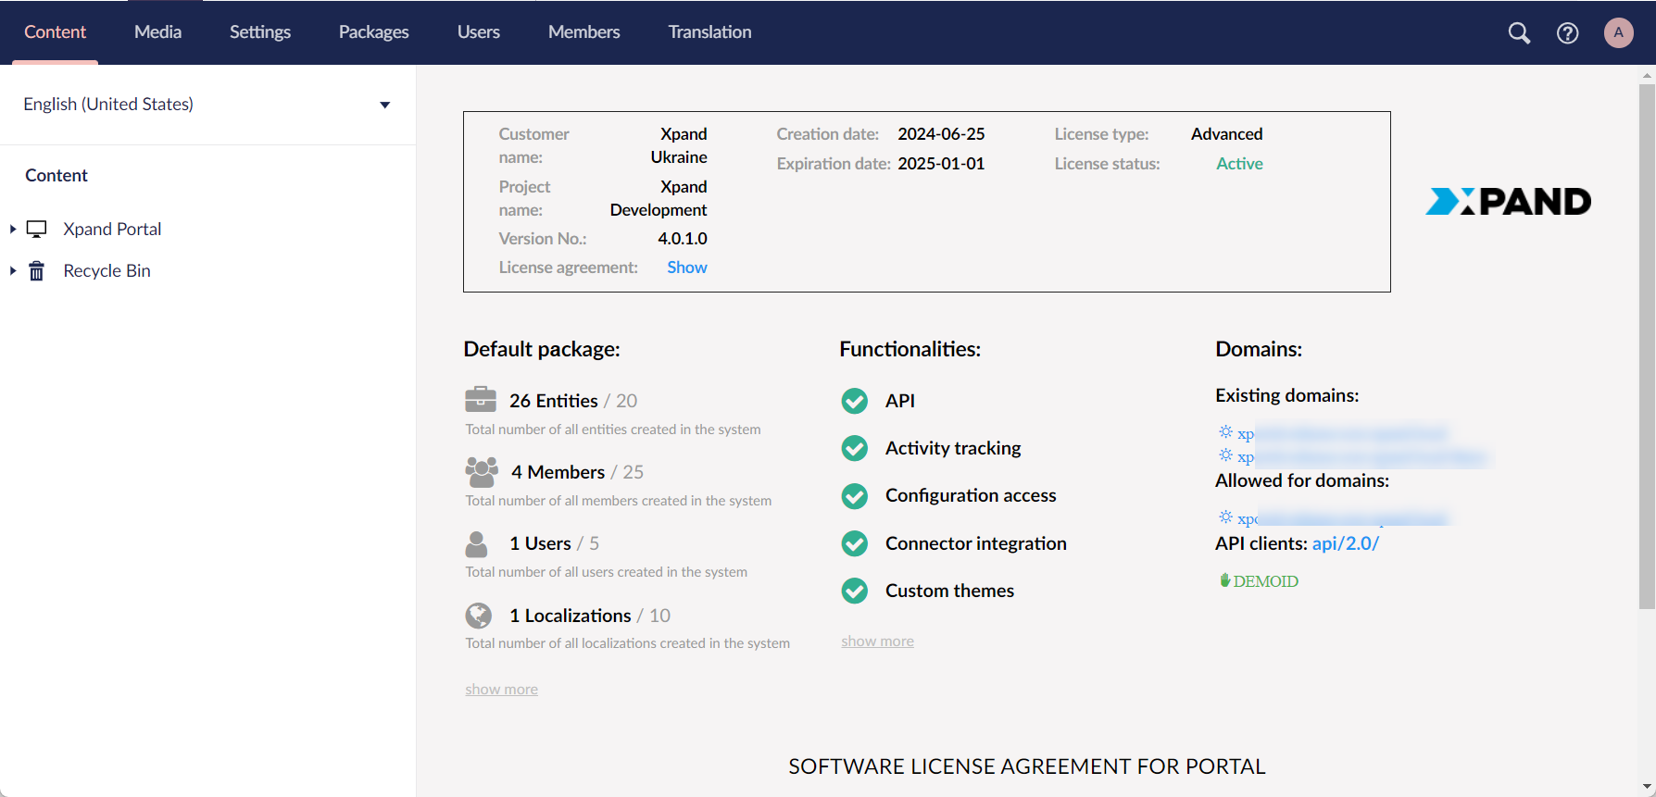Click the vertical scrollbar thumb

pos(1647,346)
